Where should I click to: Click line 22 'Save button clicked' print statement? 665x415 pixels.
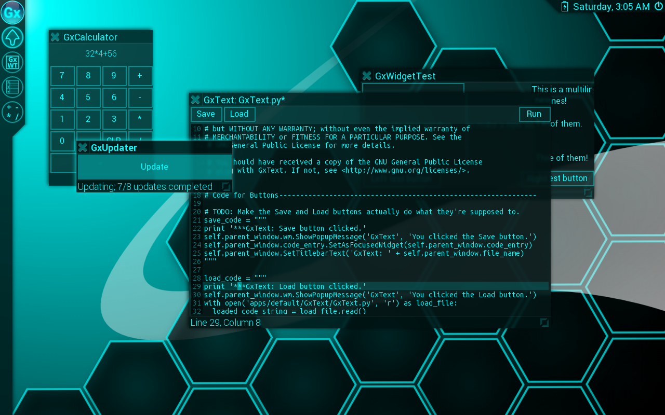tap(285, 228)
